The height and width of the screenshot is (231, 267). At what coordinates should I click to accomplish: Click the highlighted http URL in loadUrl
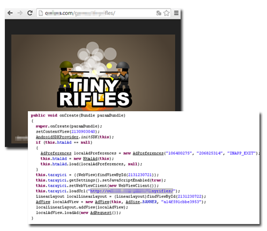(131, 191)
